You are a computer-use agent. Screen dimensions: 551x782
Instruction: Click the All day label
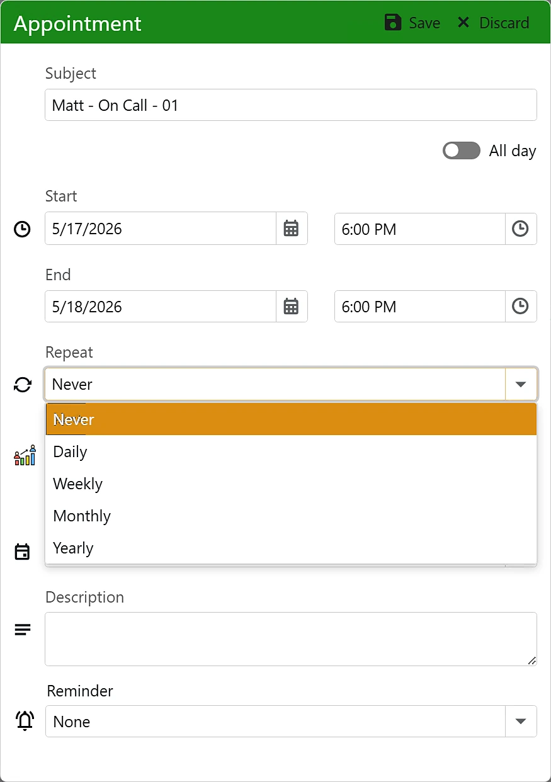(513, 151)
